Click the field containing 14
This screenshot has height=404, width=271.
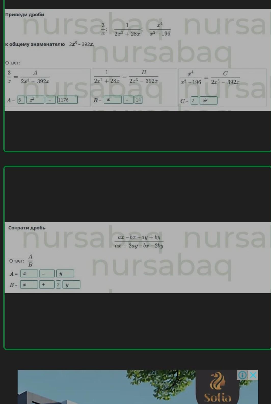[139, 100]
